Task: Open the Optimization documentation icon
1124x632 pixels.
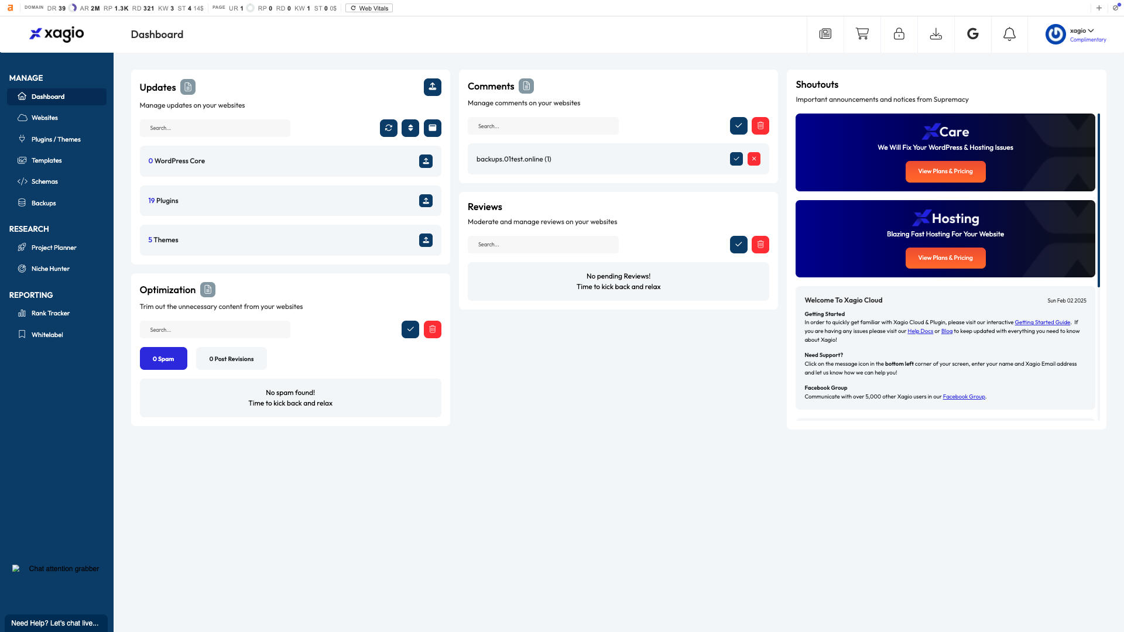Action: (208, 290)
